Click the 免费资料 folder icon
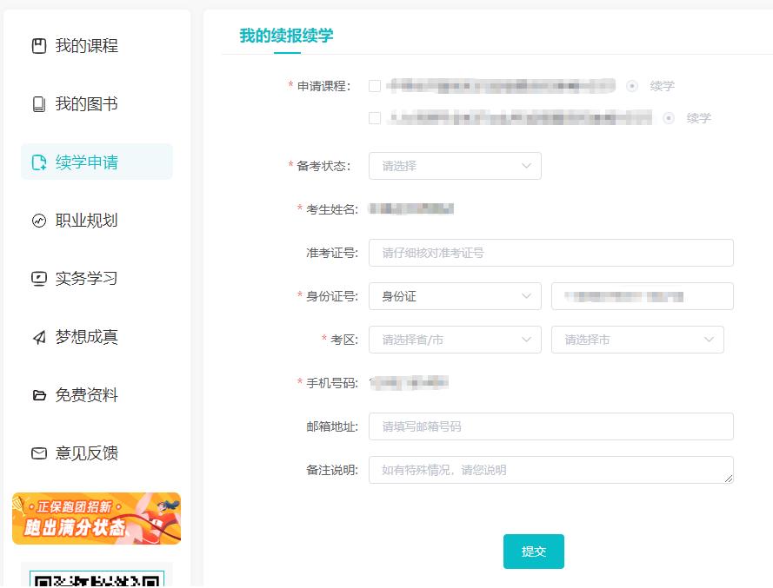This screenshot has height=588, width=773. pyautogui.click(x=38, y=395)
